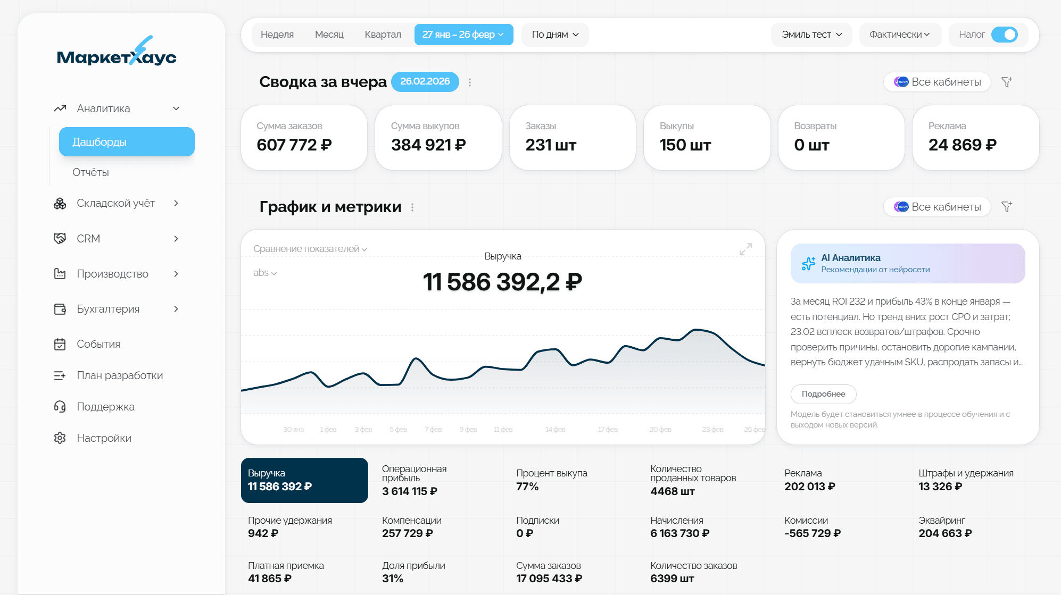Click the Бухгалтерия wallet icon
This screenshot has width=1061, height=595.
60,309
